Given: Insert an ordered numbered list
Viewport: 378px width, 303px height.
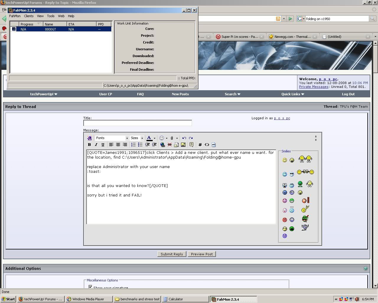Looking at the screenshot, I should [133, 145].
